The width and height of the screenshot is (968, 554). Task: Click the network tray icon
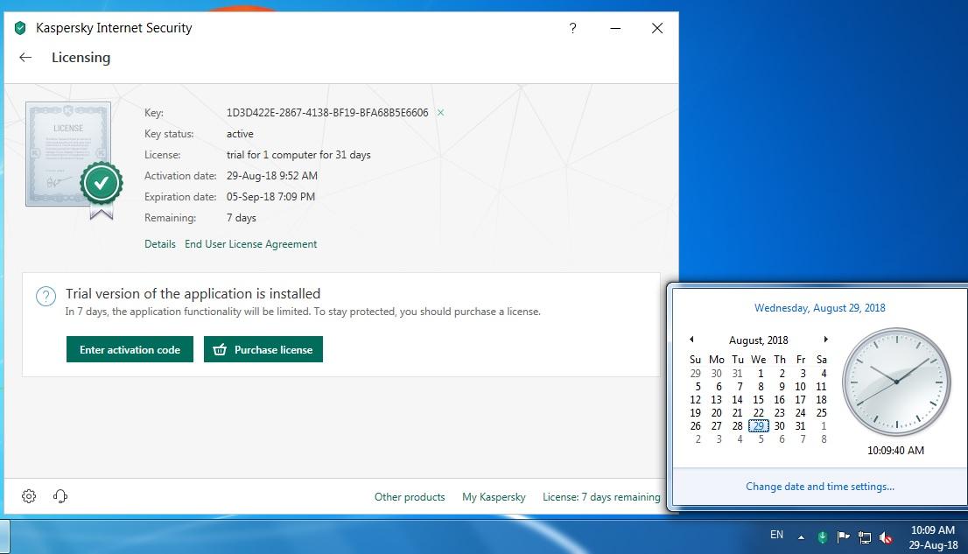[x=865, y=537]
